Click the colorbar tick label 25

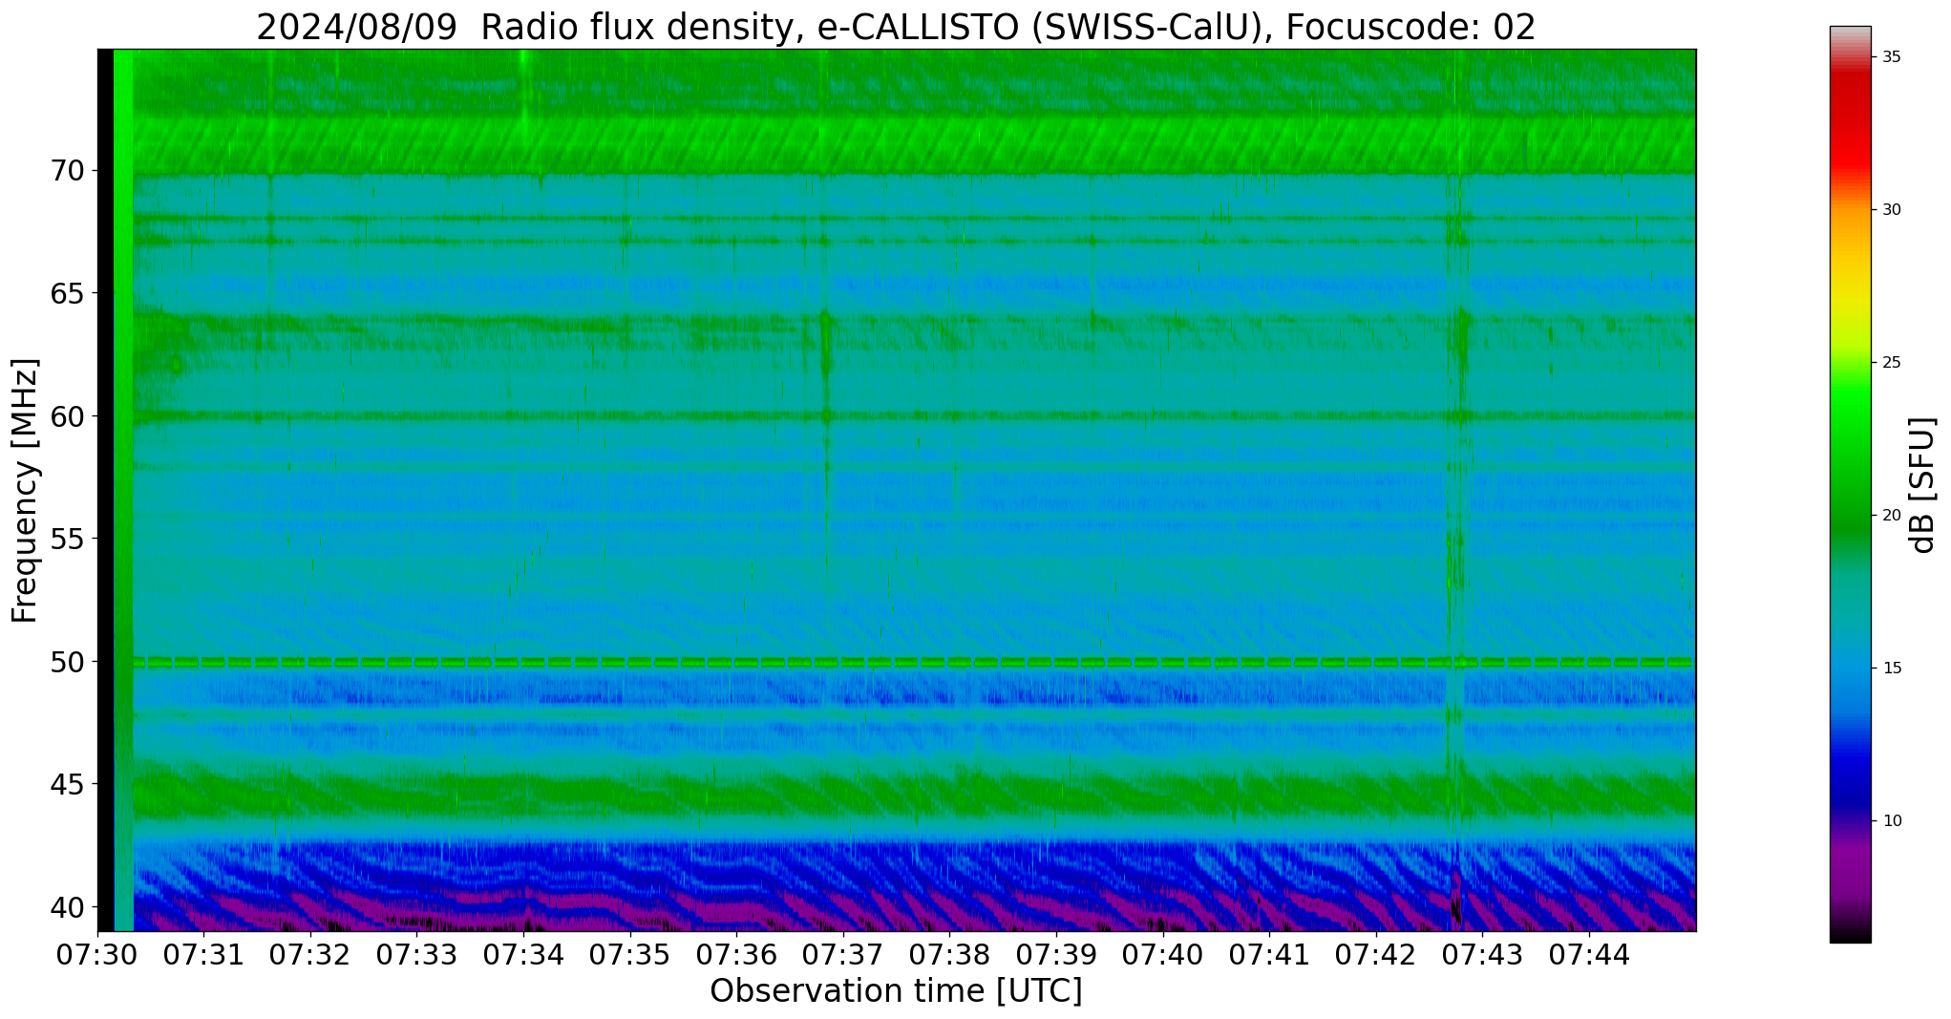coord(1891,363)
